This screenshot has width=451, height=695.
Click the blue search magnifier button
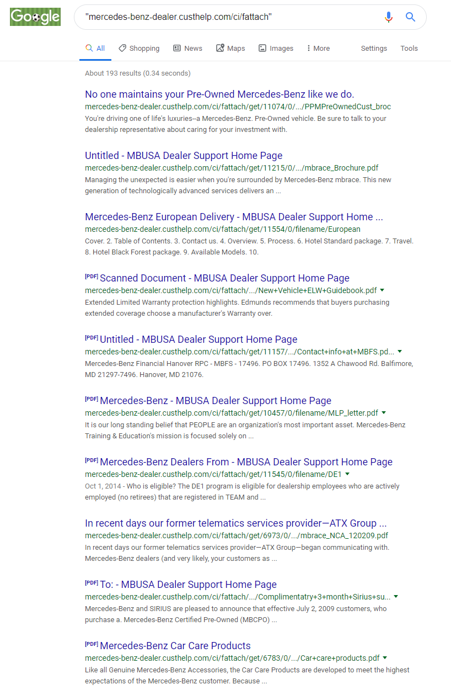point(410,17)
